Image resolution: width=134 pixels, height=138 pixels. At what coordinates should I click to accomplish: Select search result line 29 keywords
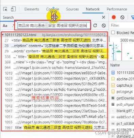54,51
